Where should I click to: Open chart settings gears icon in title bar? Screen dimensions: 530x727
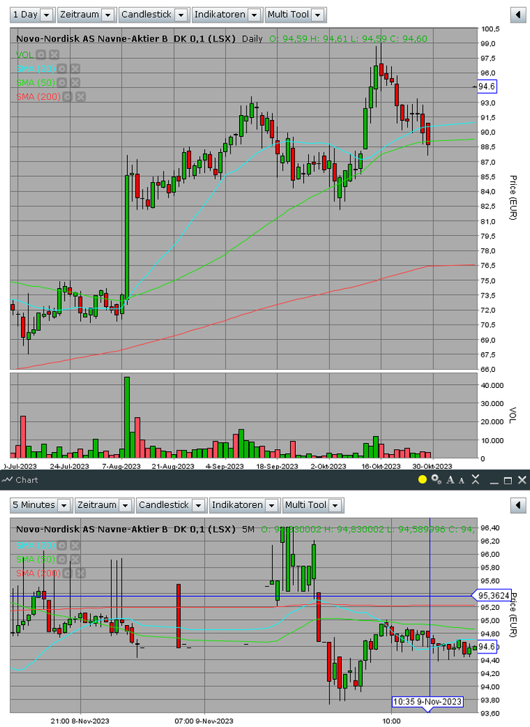[436, 480]
